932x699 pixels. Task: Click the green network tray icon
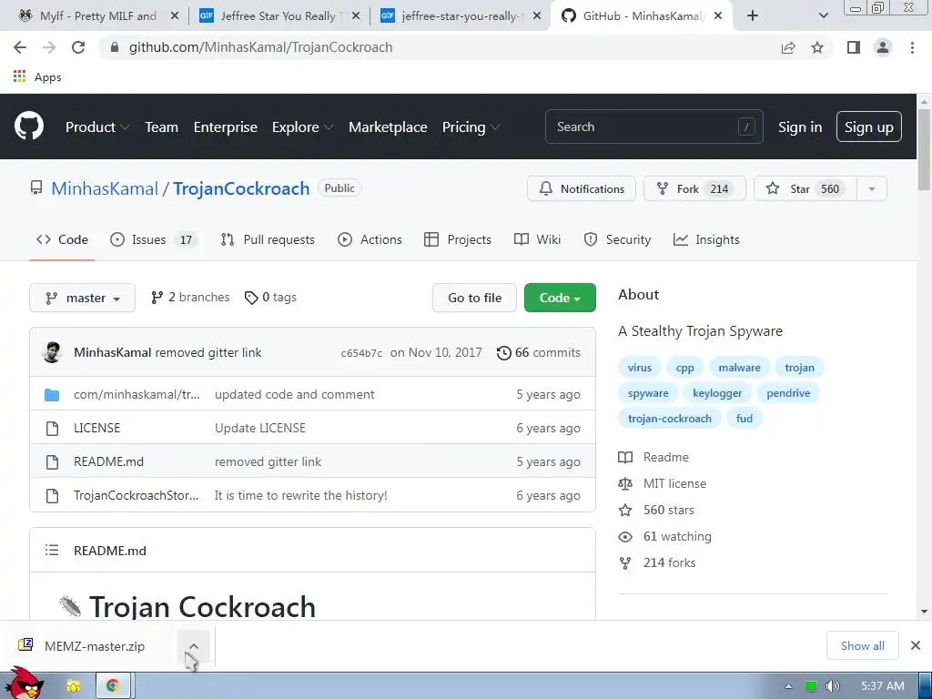[810, 686]
